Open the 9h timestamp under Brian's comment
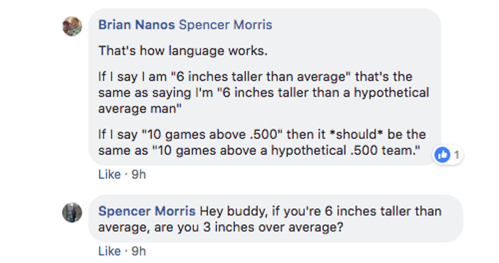The image size is (499, 263). [x=139, y=174]
